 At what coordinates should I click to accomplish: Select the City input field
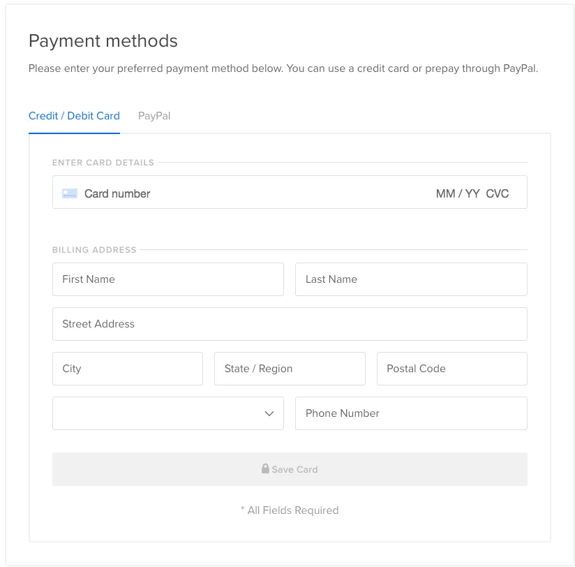click(128, 369)
